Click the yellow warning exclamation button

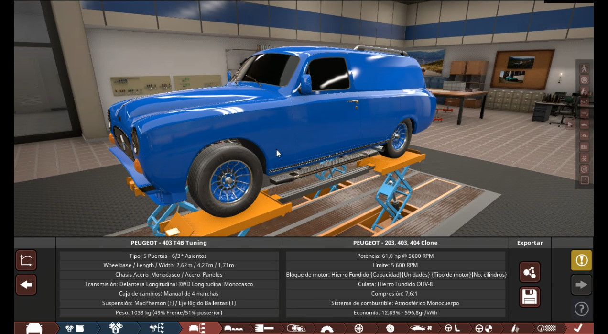(581, 260)
